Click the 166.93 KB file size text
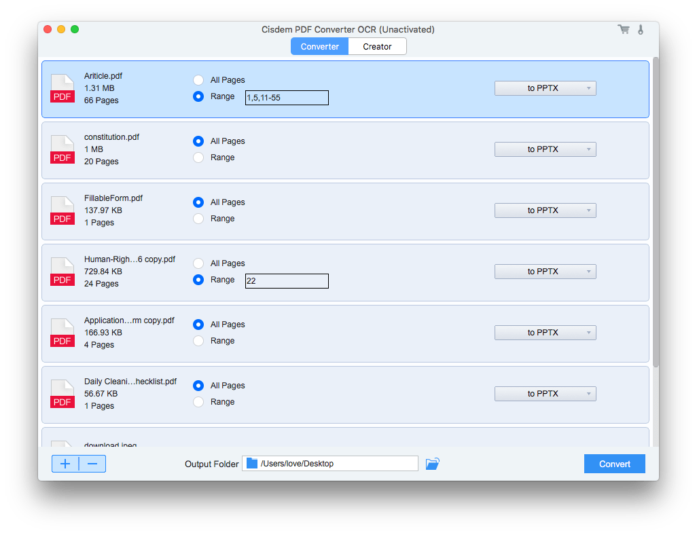 [103, 333]
